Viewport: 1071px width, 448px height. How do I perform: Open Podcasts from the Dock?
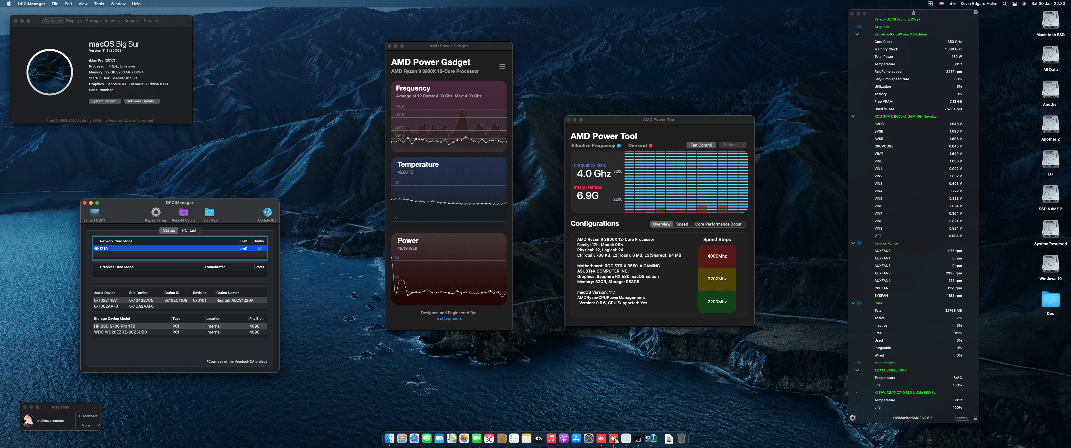[564, 438]
